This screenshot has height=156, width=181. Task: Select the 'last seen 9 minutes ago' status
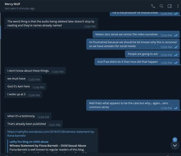20,8
